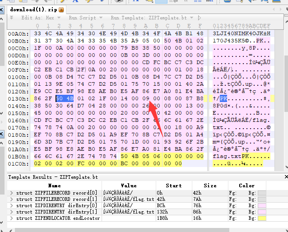Sort by the Start column header
The image size is (288, 232).
coord(174,186)
